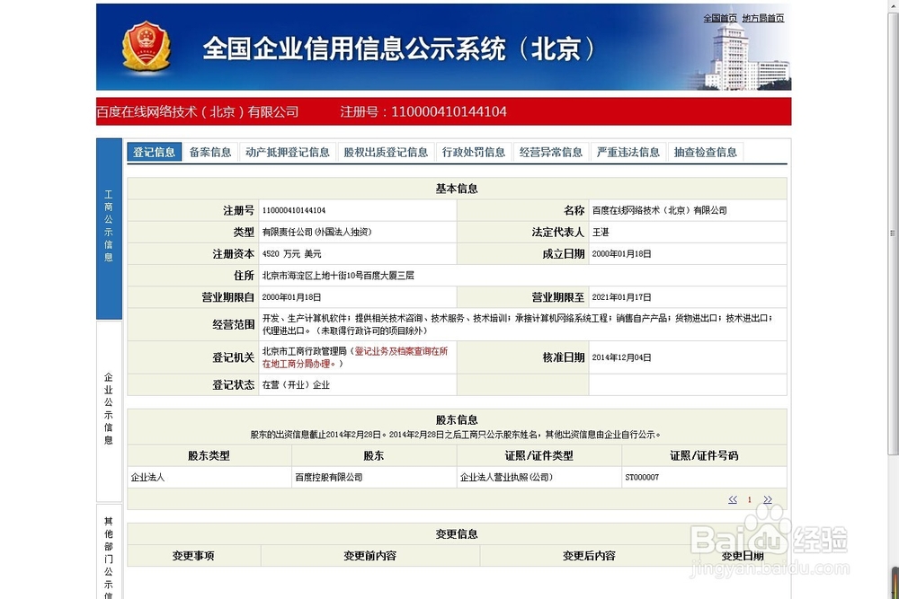Switch to the 严重违法信息 tab
This screenshot has width=899, height=599.
(x=628, y=152)
